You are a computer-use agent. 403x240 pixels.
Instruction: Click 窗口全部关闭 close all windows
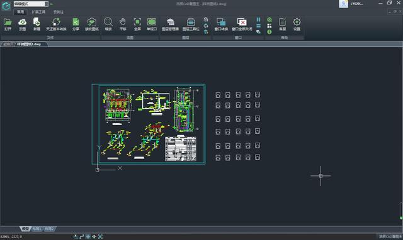tap(242, 25)
